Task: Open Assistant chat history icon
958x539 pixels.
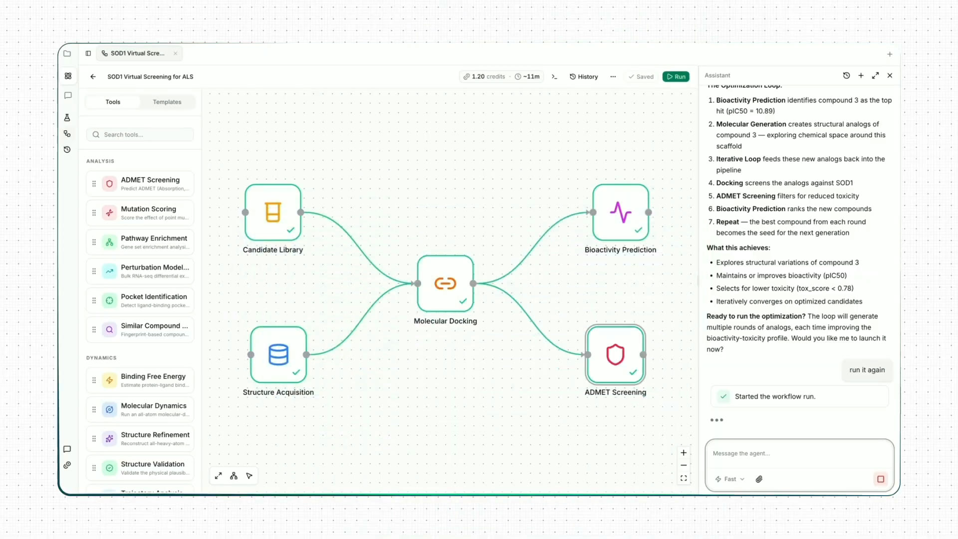Action: click(x=846, y=75)
